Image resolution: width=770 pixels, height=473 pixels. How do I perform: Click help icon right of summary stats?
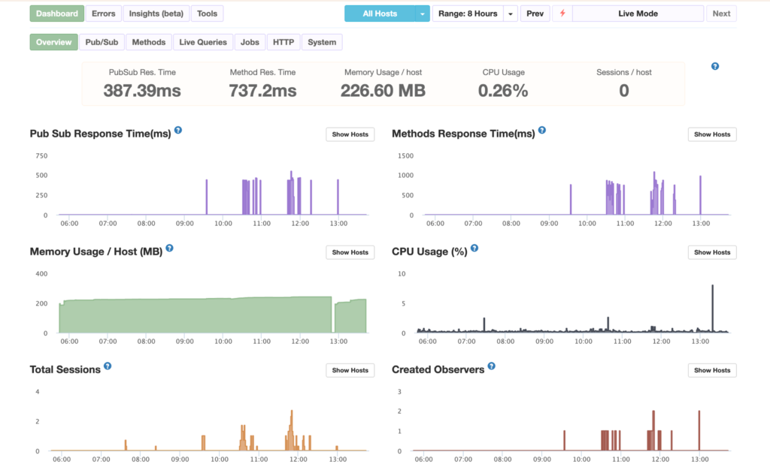(715, 66)
